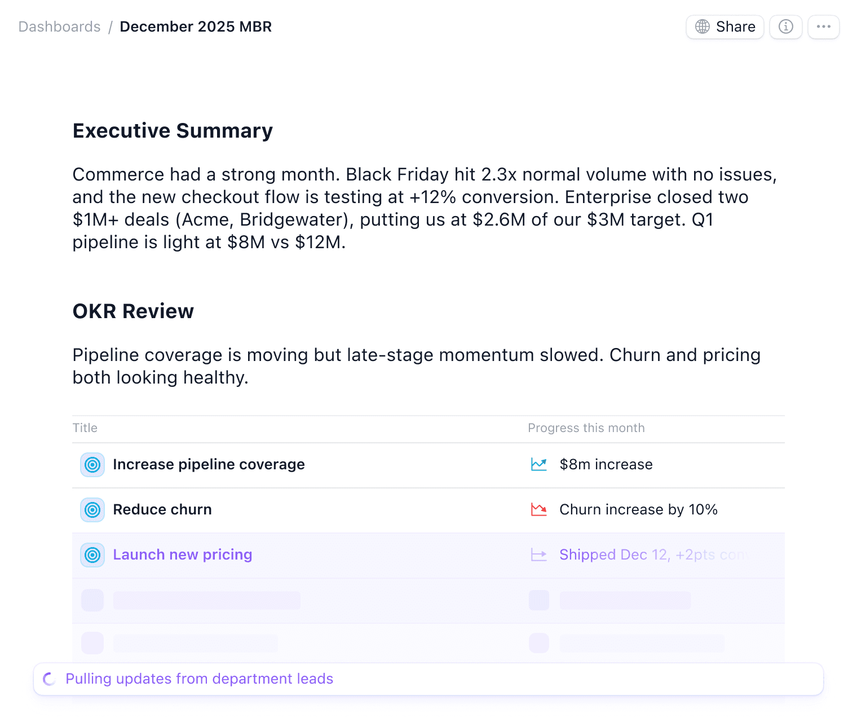The image size is (857, 722).
Task: Open the three-dots more options menu
Action: tap(823, 27)
